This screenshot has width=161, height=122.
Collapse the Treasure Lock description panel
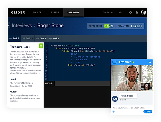pos(41,46)
